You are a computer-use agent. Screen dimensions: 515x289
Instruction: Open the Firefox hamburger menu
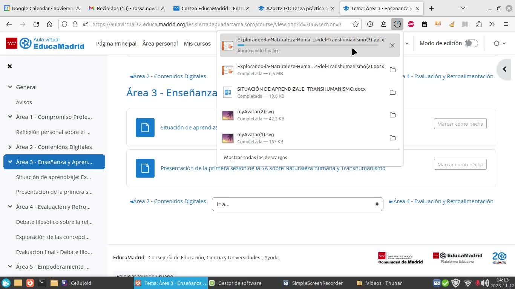506,24
